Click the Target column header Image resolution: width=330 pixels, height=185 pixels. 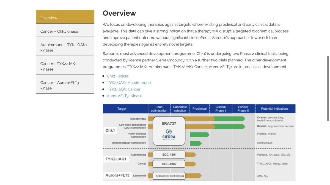pos(122,109)
